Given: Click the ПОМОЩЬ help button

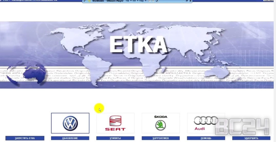Looking at the screenshot, I should pos(206,138).
